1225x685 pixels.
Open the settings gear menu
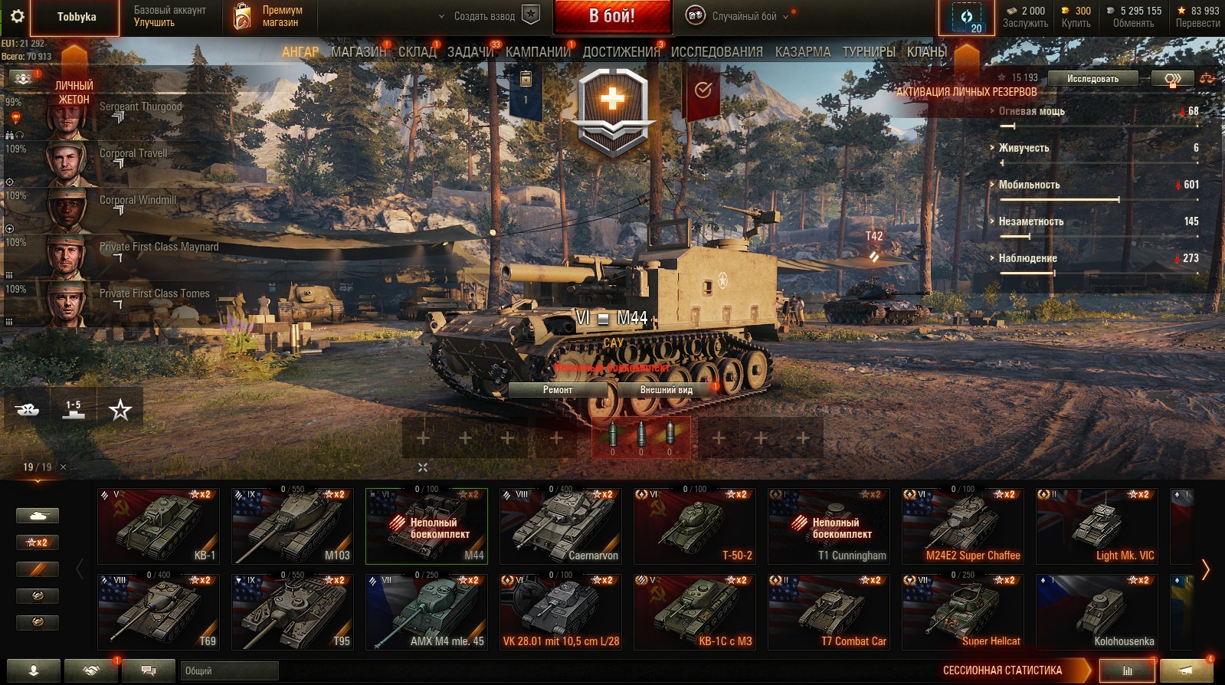17,16
